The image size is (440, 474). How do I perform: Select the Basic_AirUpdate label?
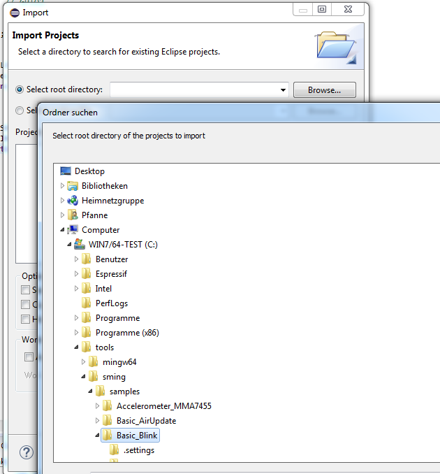click(146, 421)
